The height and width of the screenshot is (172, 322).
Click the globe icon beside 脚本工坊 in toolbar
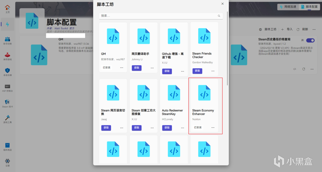coord(260,29)
